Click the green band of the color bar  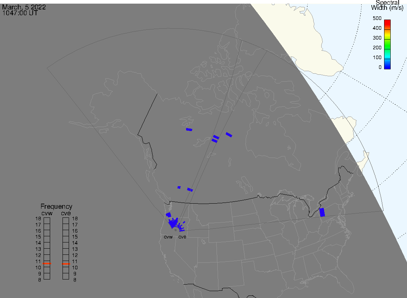pos(387,44)
